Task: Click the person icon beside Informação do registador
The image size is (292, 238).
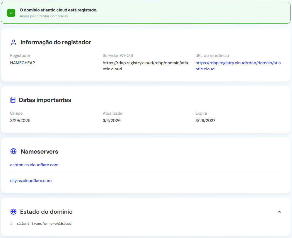Action: (x=13, y=42)
